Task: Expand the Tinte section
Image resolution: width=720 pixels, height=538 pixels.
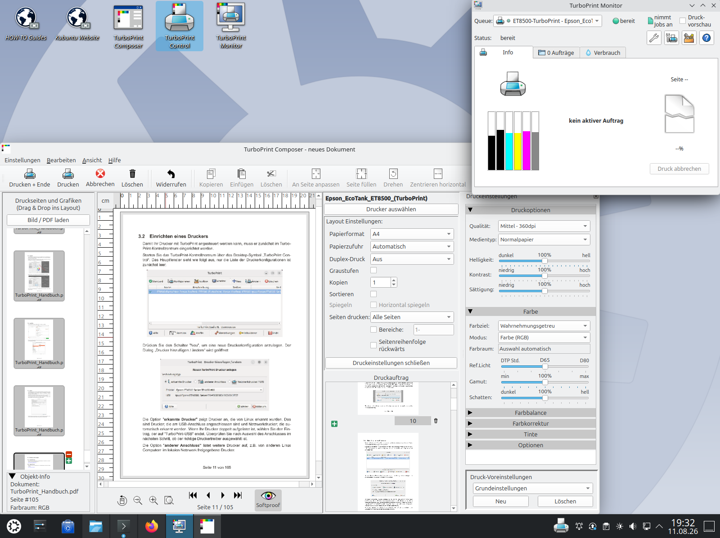Action: click(x=531, y=434)
